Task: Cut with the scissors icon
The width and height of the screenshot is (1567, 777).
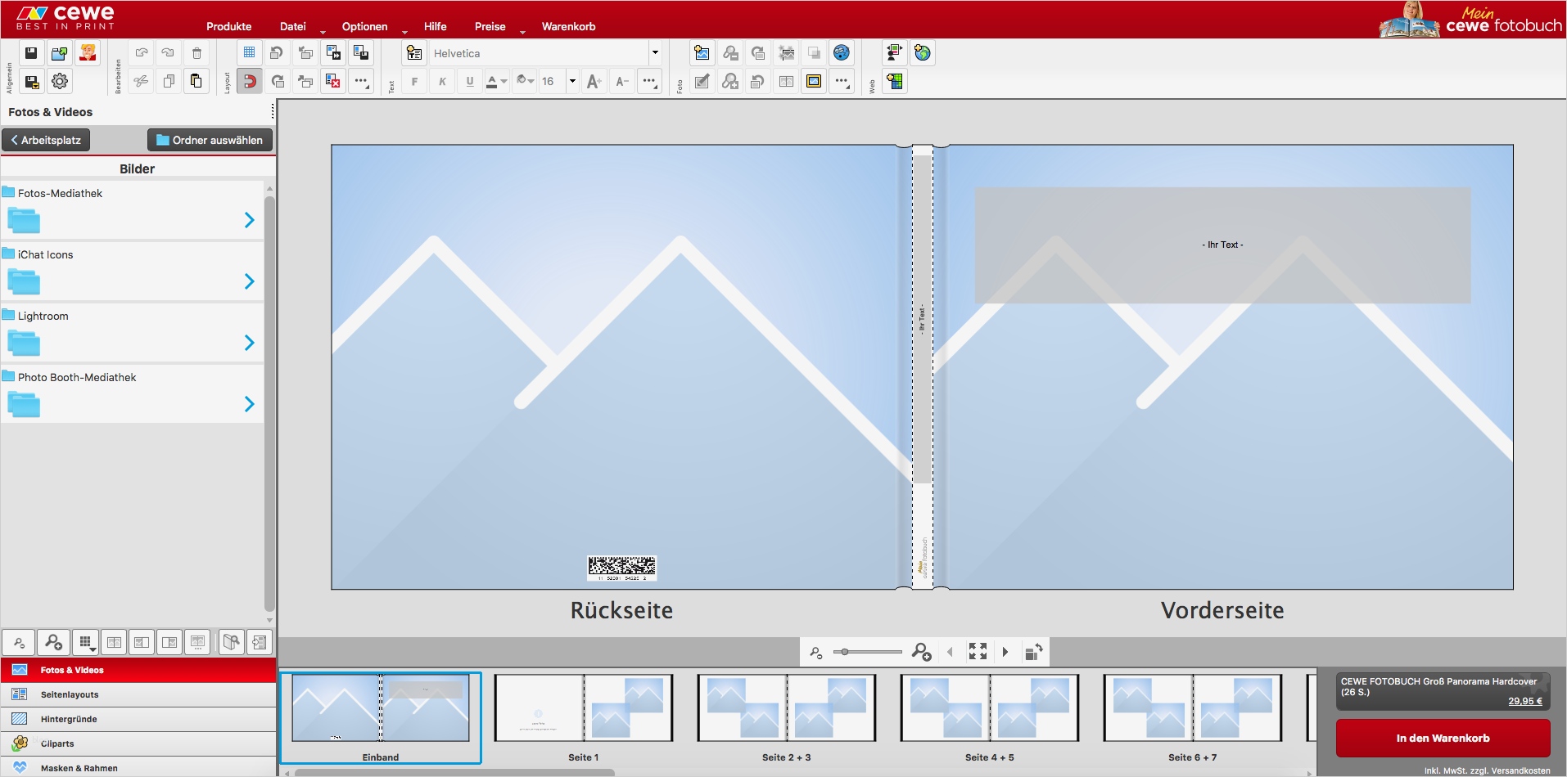Action: tap(141, 81)
